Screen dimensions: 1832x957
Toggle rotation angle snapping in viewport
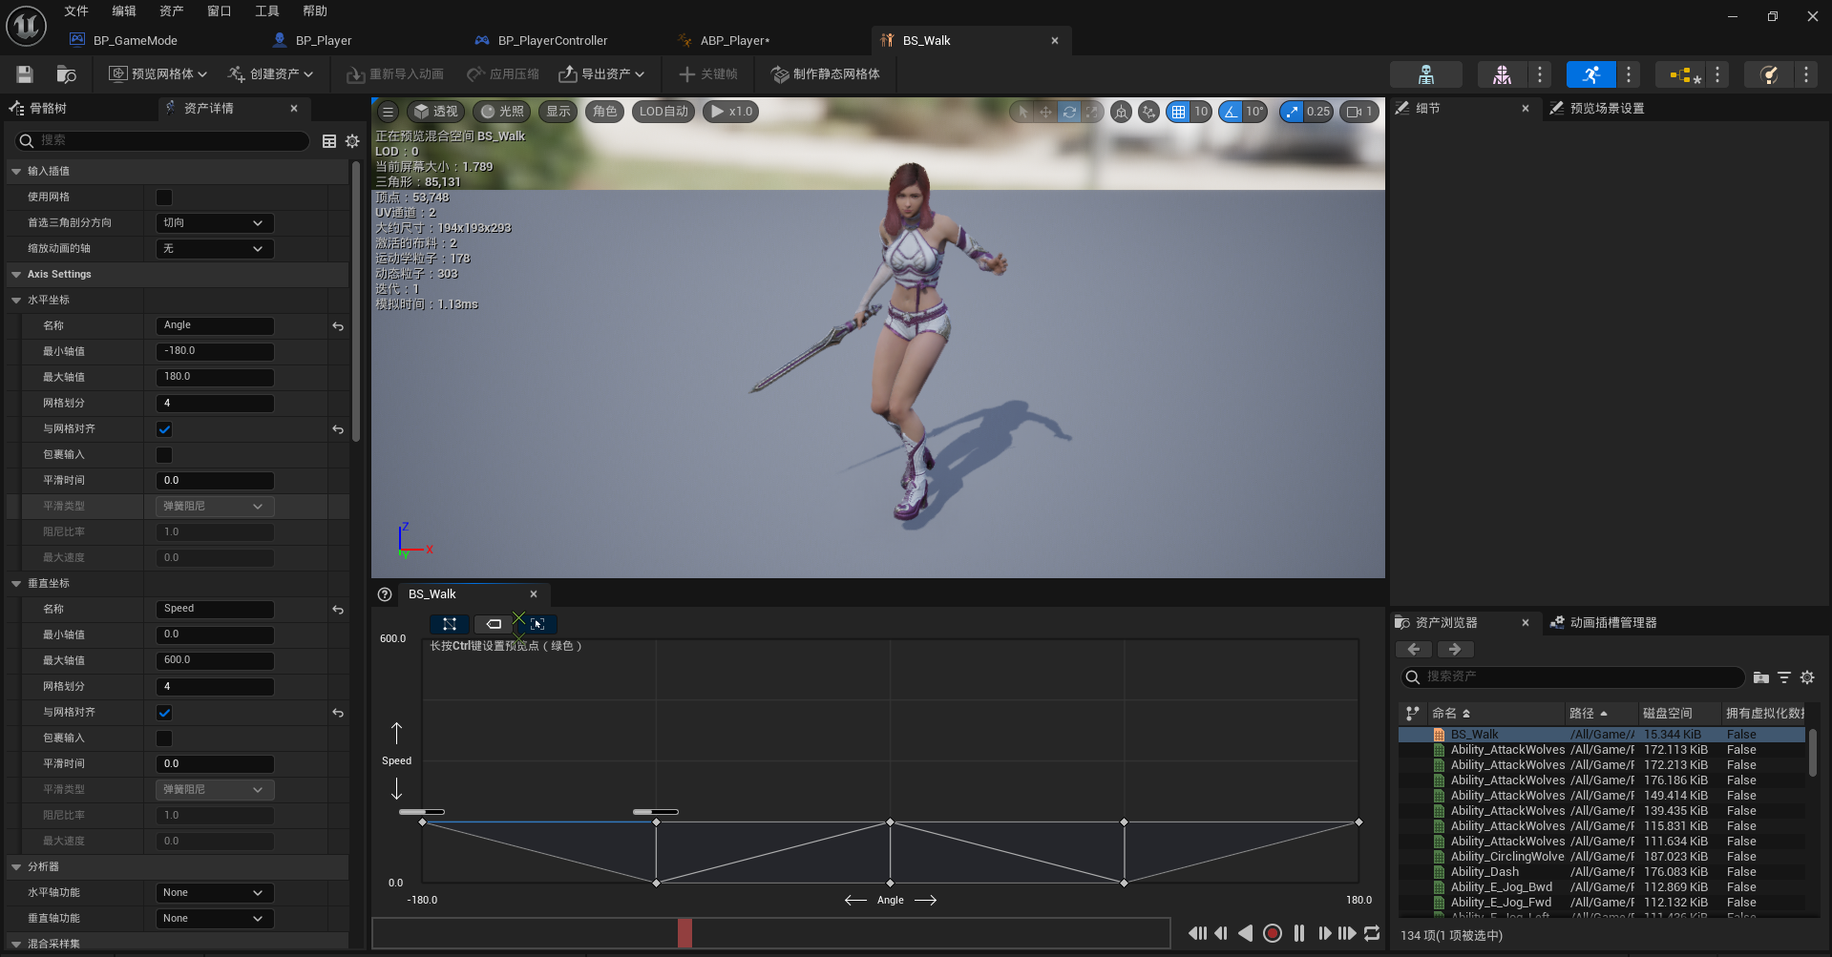[x=1231, y=112]
